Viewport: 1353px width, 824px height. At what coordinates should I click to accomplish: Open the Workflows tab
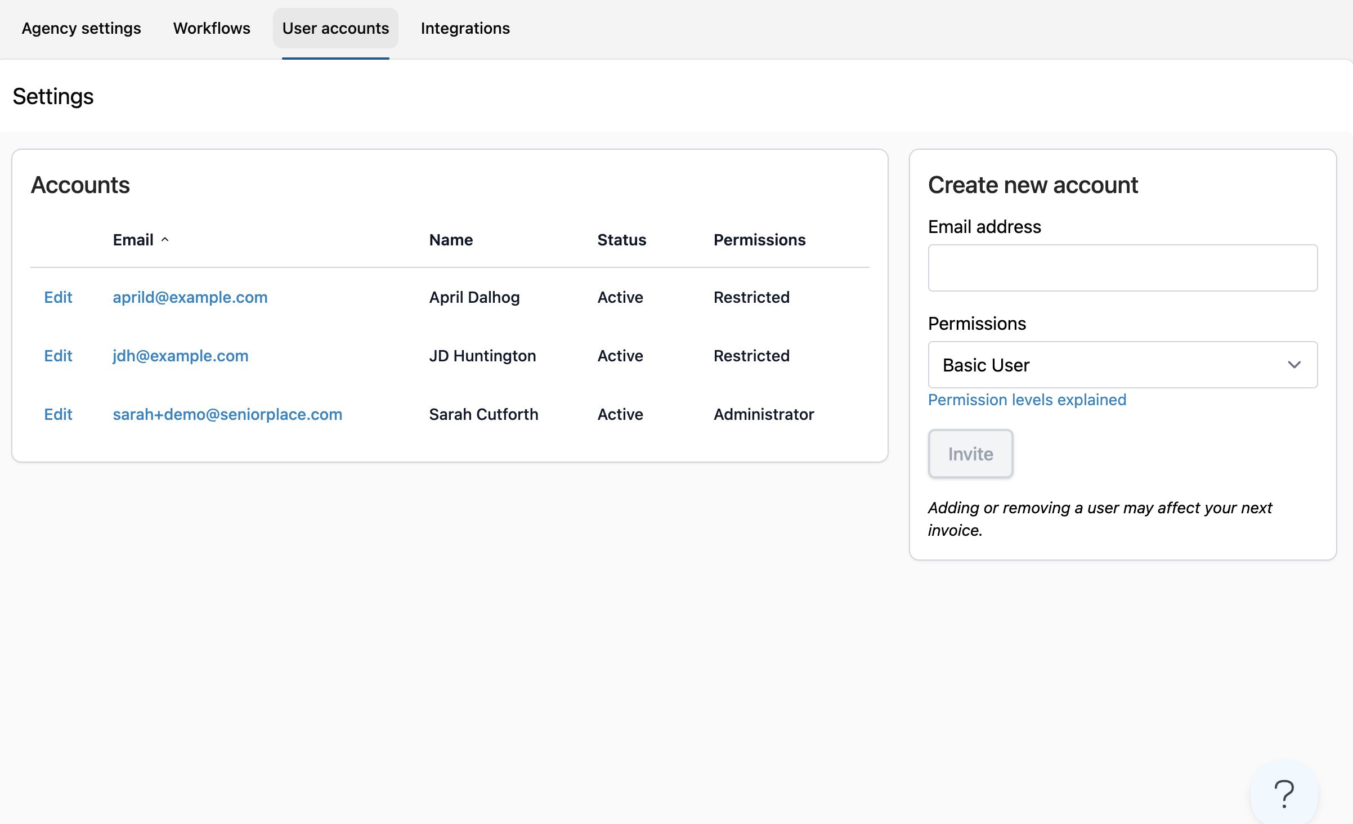(x=212, y=28)
